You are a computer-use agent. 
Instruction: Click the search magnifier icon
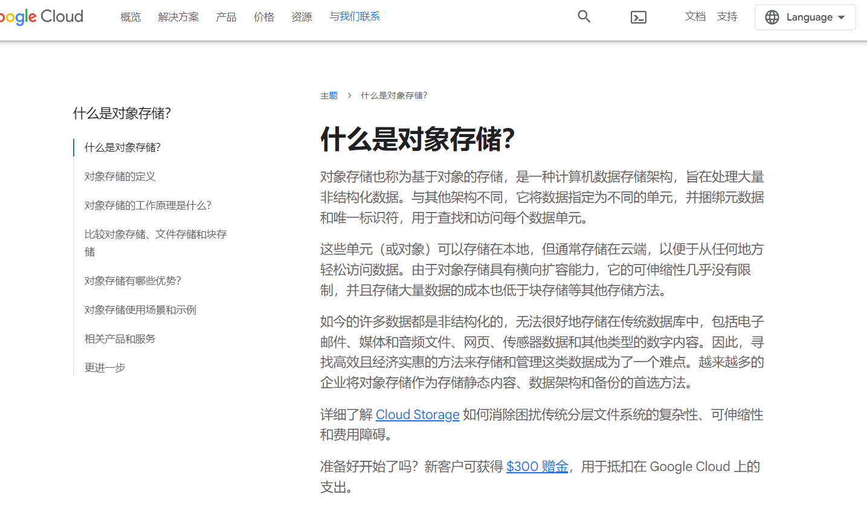584,17
